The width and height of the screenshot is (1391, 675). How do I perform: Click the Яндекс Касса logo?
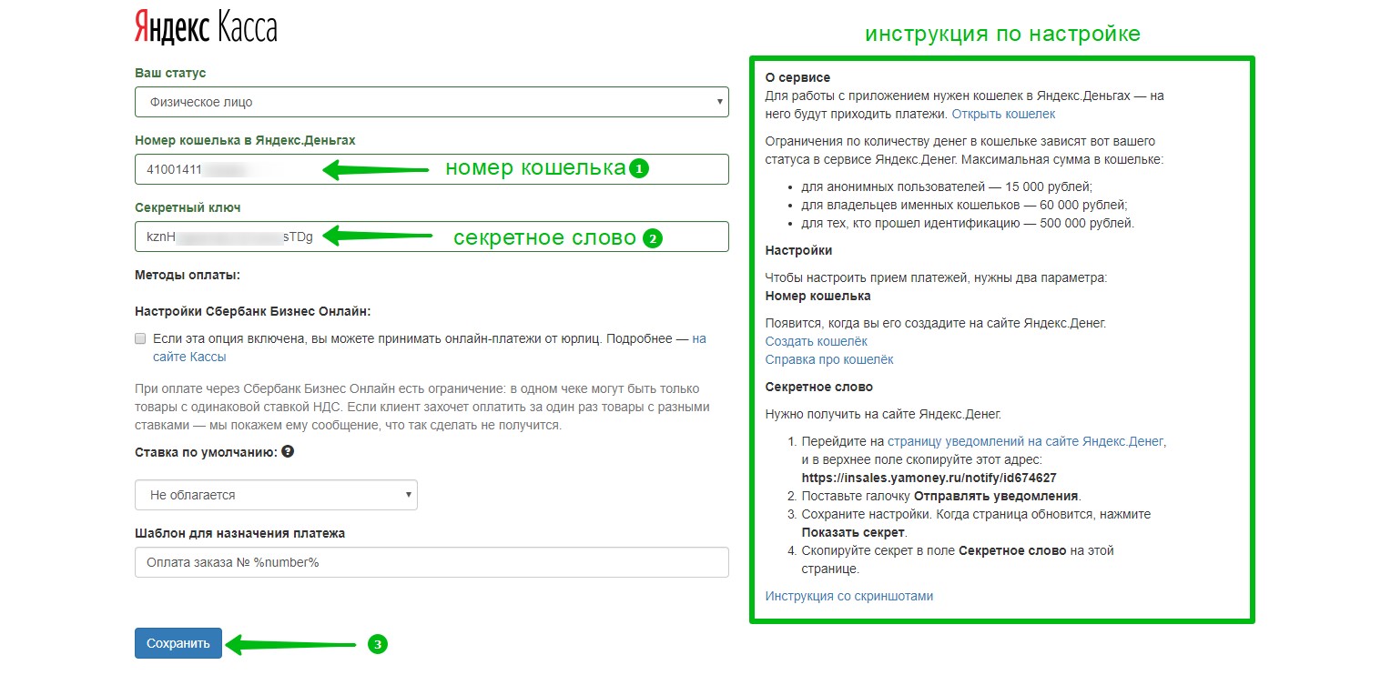tap(206, 27)
